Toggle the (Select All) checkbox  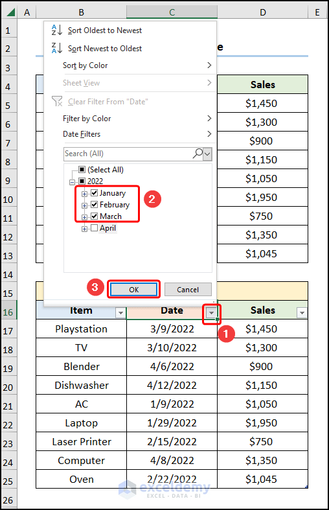click(x=82, y=169)
